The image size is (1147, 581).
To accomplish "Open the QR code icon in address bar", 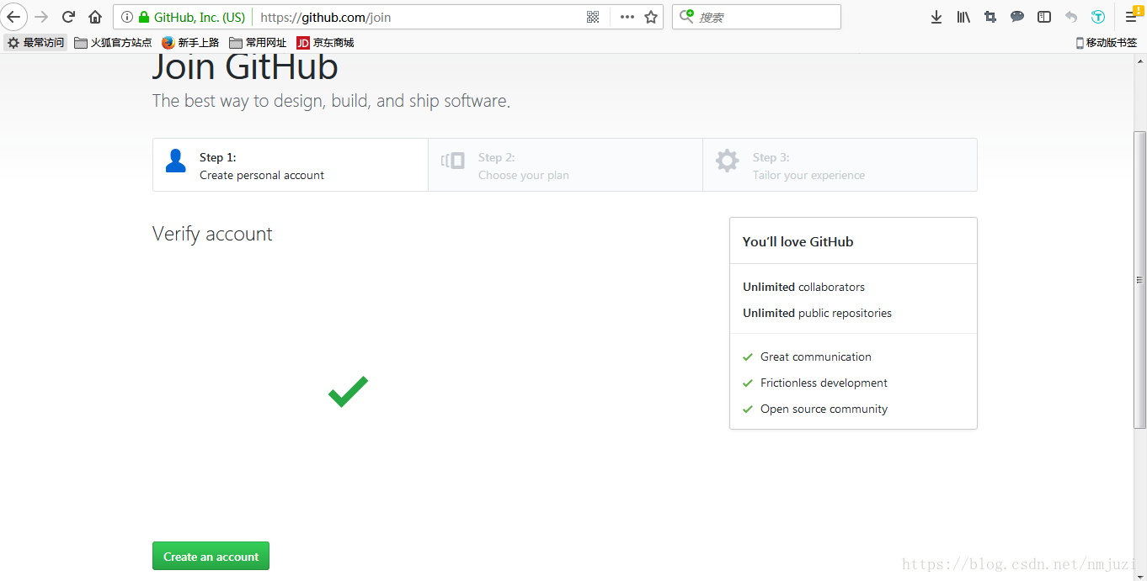I will (593, 17).
